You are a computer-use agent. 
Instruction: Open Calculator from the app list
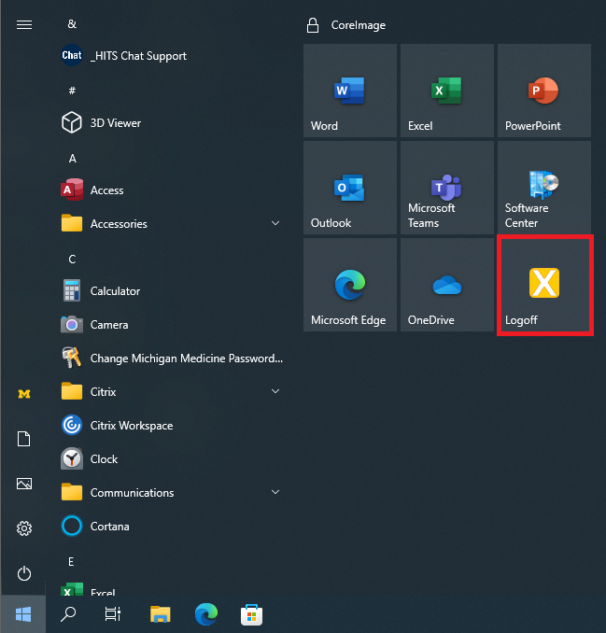click(172, 290)
